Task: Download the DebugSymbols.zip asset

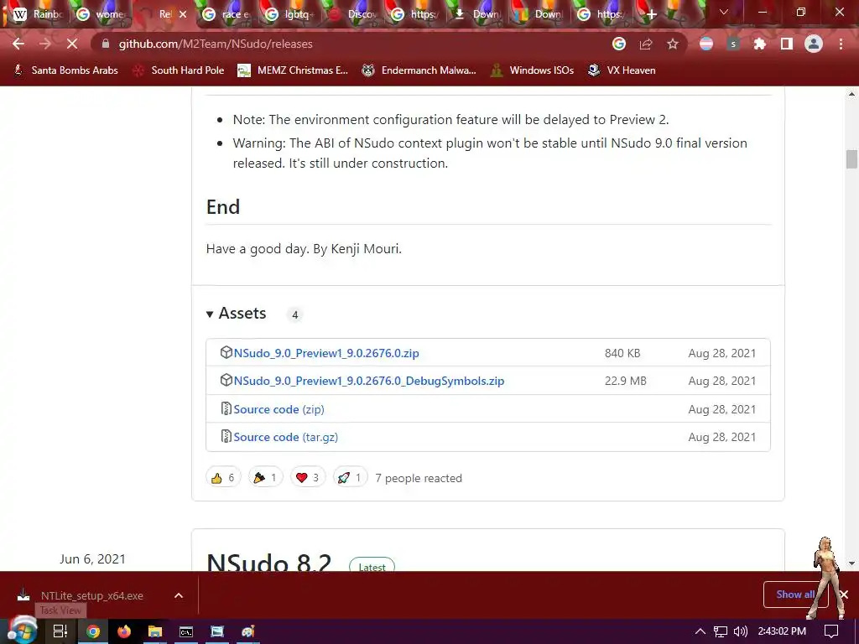Action: (369, 382)
